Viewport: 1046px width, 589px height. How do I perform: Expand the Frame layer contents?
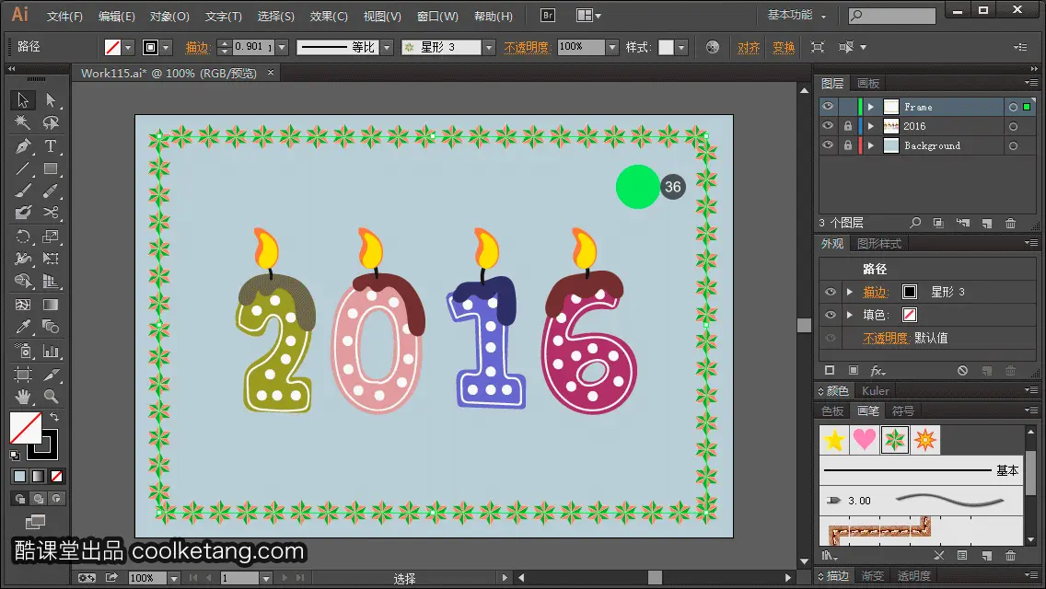(871, 107)
